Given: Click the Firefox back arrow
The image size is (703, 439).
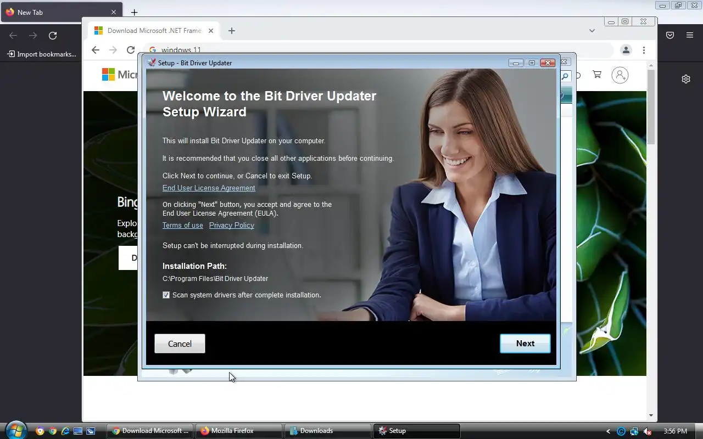Looking at the screenshot, I should (13, 36).
